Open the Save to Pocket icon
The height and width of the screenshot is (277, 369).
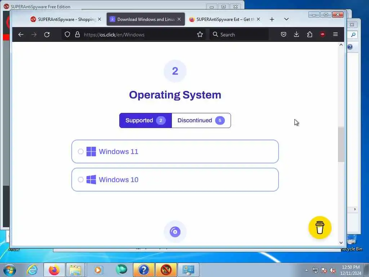tap(284, 35)
